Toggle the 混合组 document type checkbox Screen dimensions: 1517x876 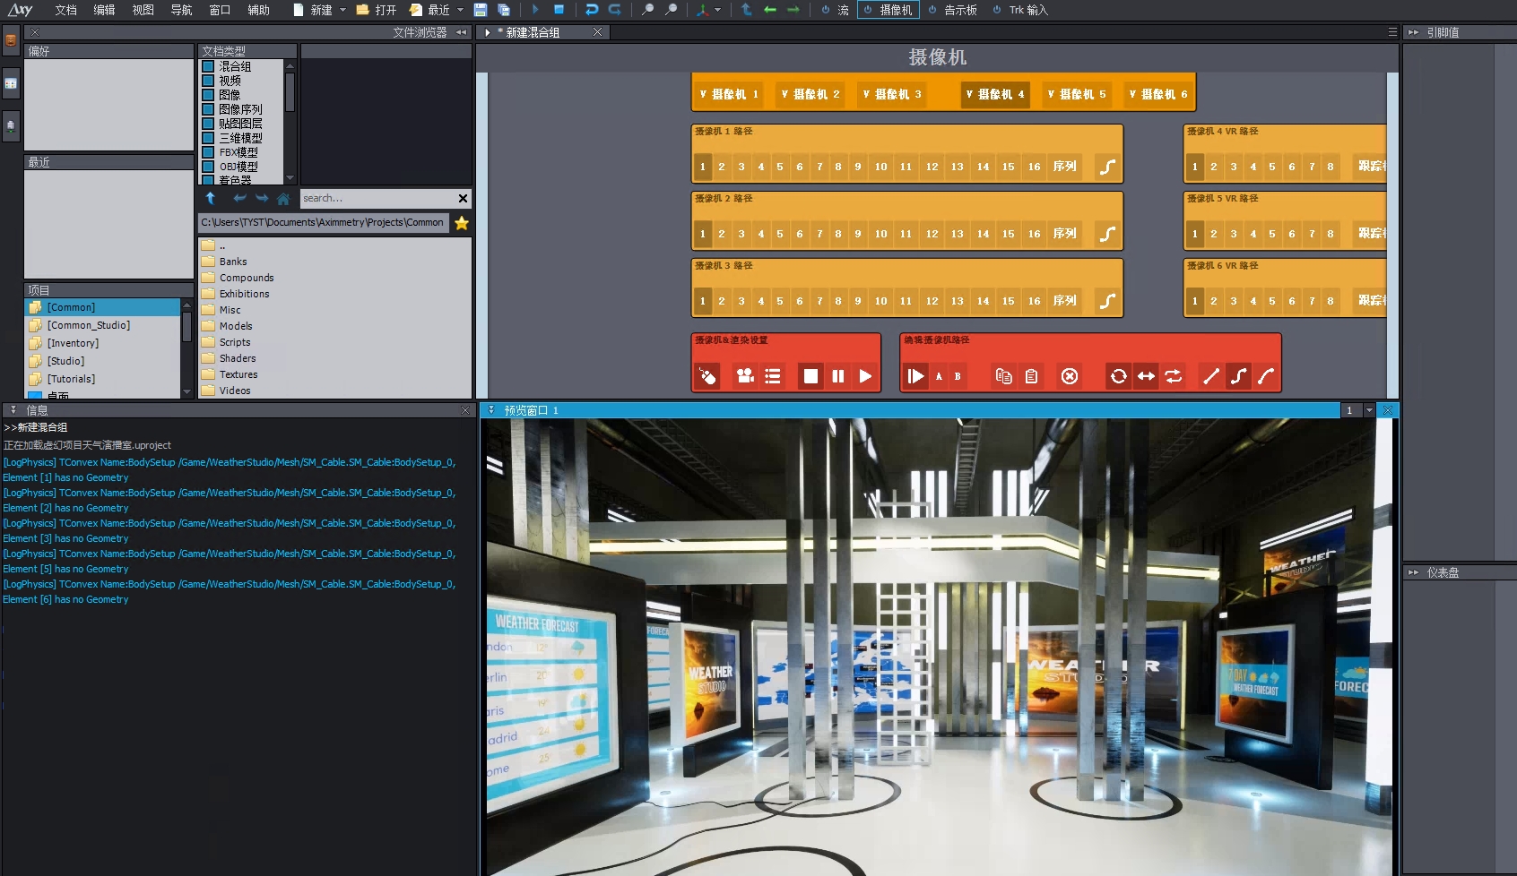tap(208, 66)
